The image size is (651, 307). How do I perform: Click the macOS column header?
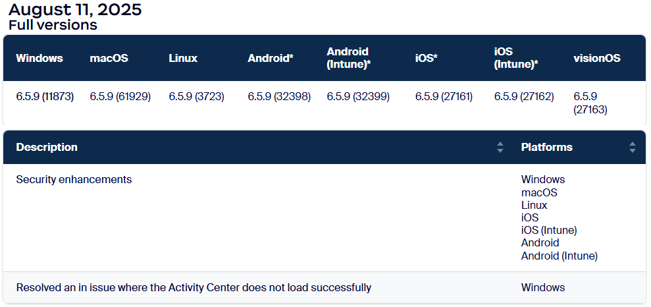point(109,58)
